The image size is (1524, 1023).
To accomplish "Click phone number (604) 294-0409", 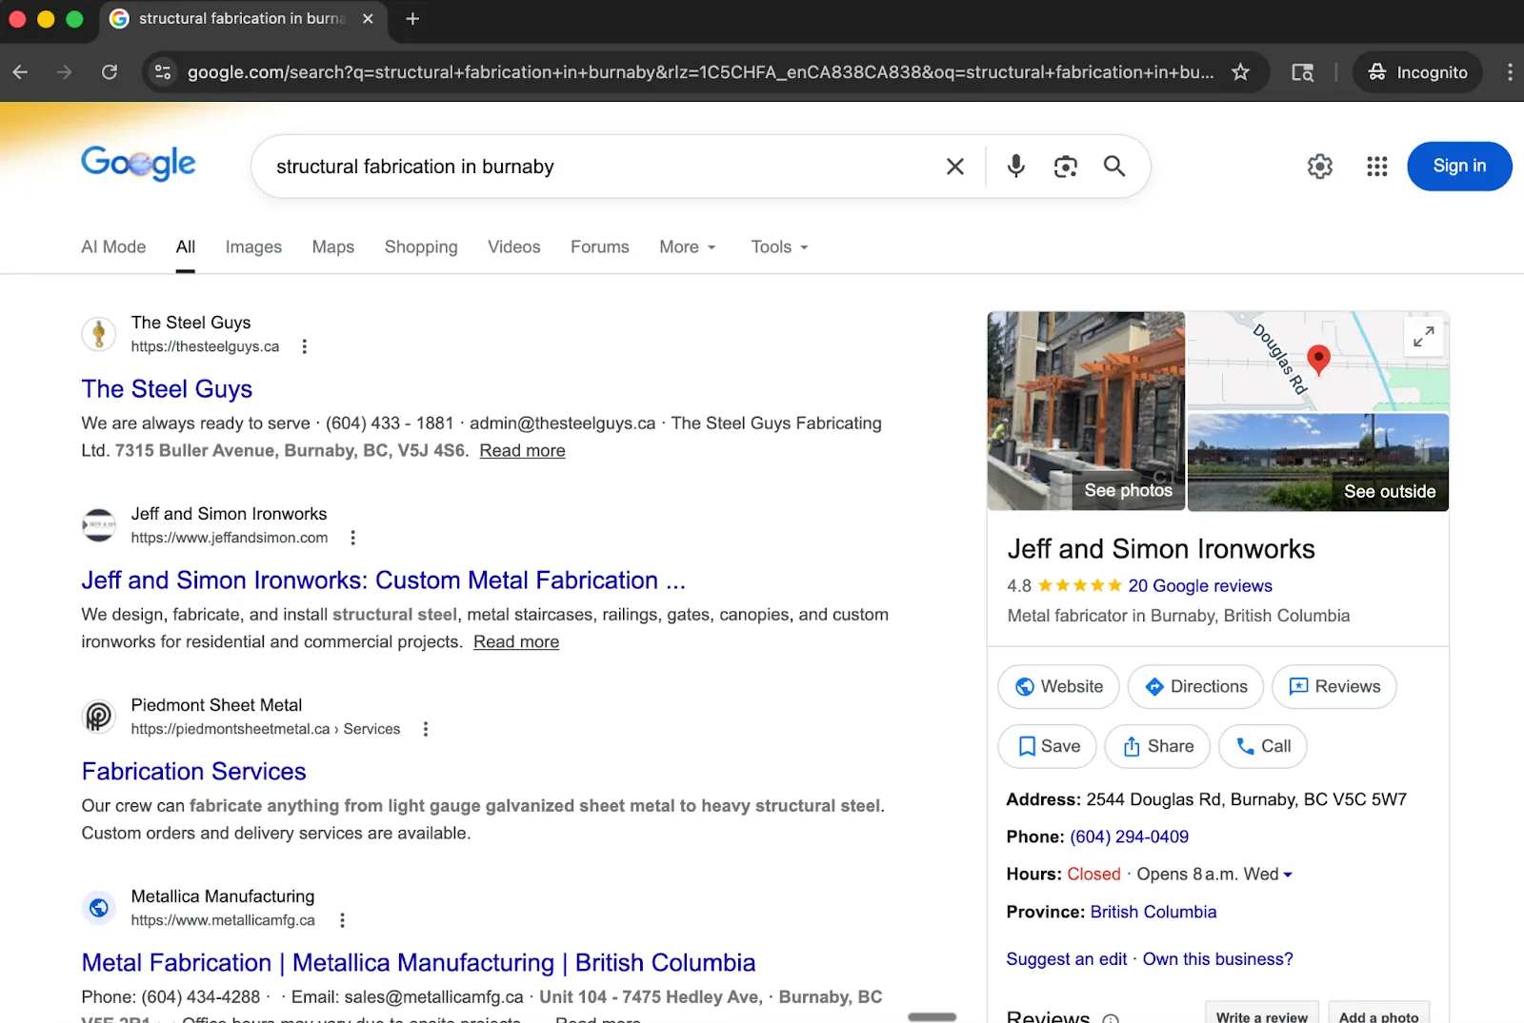I will (x=1129, y=837).
